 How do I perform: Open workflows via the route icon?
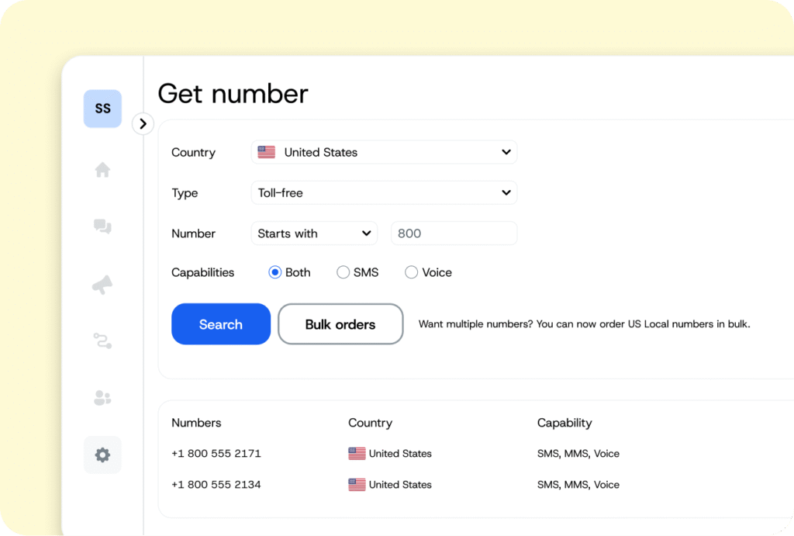tap(102, 341)
